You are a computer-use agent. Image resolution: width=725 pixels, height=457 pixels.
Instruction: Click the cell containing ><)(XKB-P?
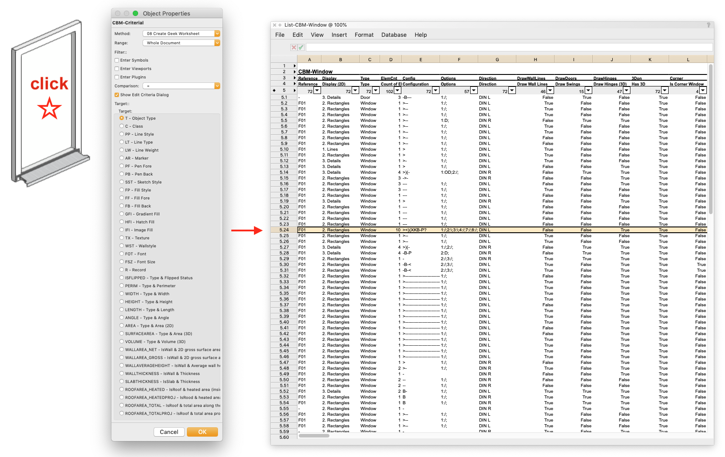[x=420, y=230]
